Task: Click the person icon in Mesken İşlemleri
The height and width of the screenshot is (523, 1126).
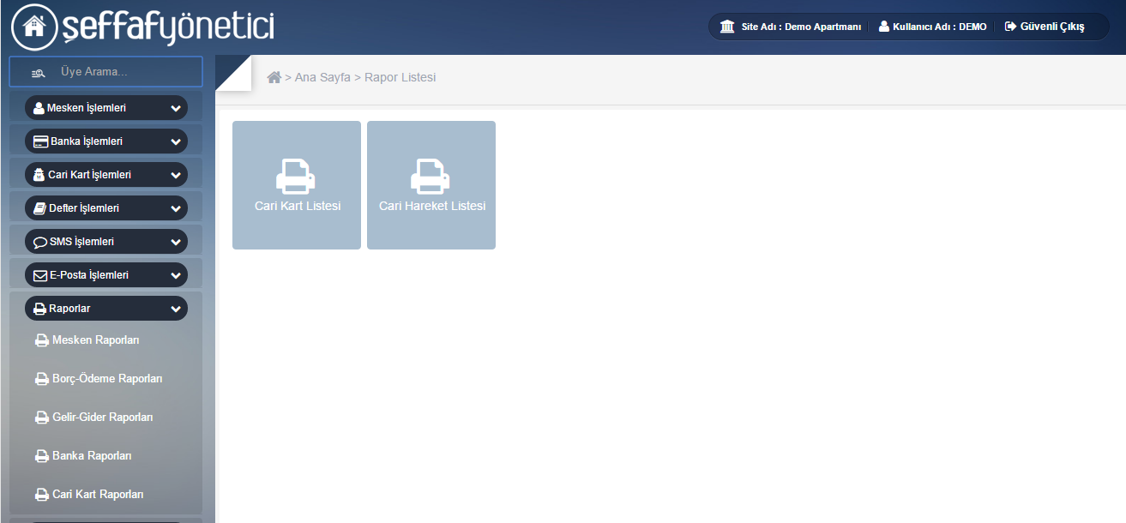Action: 39,108
